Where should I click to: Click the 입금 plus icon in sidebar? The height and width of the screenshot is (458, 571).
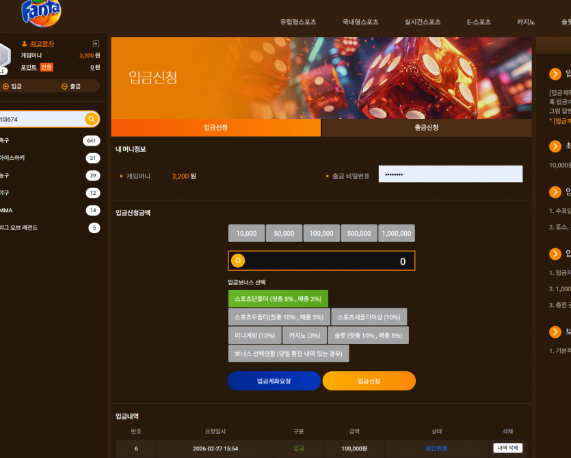click(x=6, y=86)
